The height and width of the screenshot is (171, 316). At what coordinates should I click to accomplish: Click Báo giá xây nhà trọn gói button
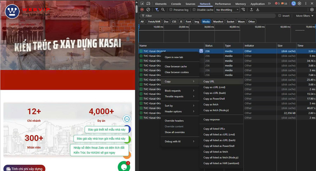tap(101, 139)
